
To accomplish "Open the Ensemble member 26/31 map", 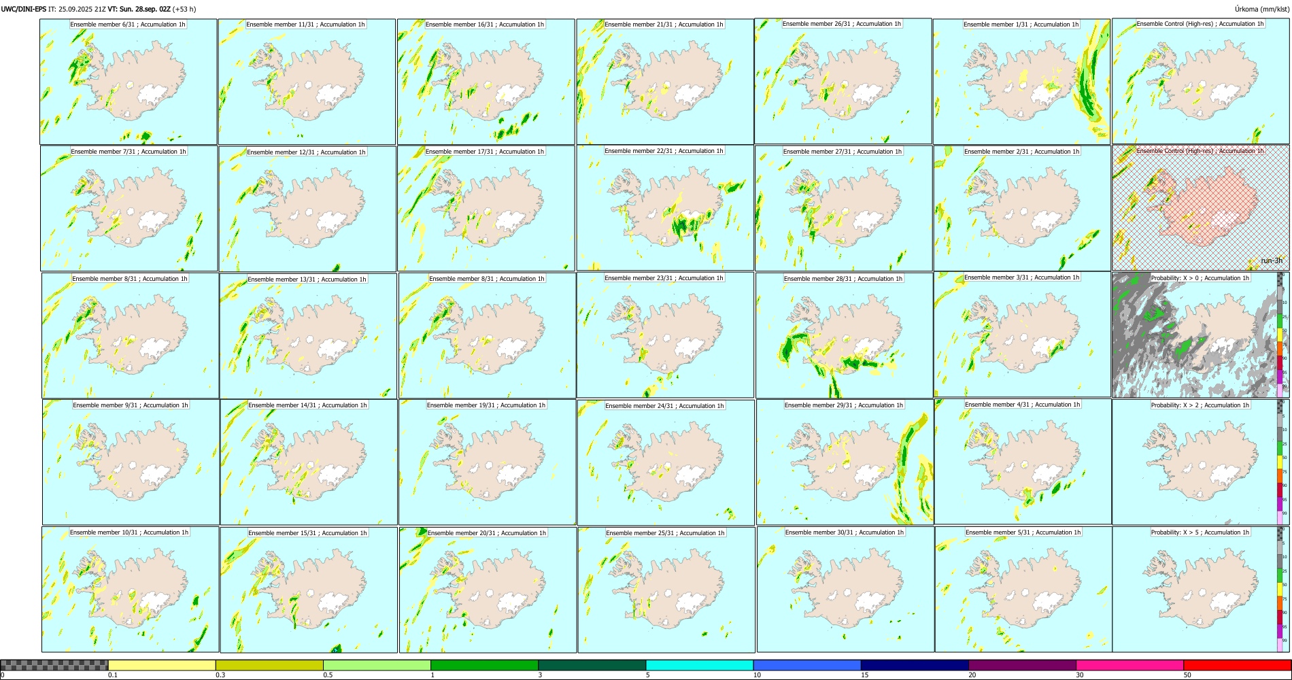I will (x=843, y=81).
